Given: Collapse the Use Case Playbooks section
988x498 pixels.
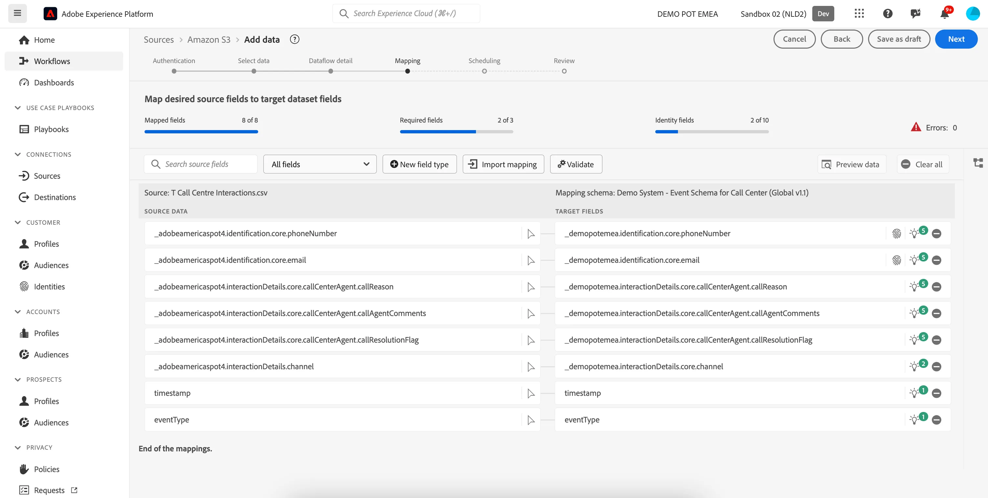Looking at the screenshot, I should pyautogui.click(x=18, y=108).
